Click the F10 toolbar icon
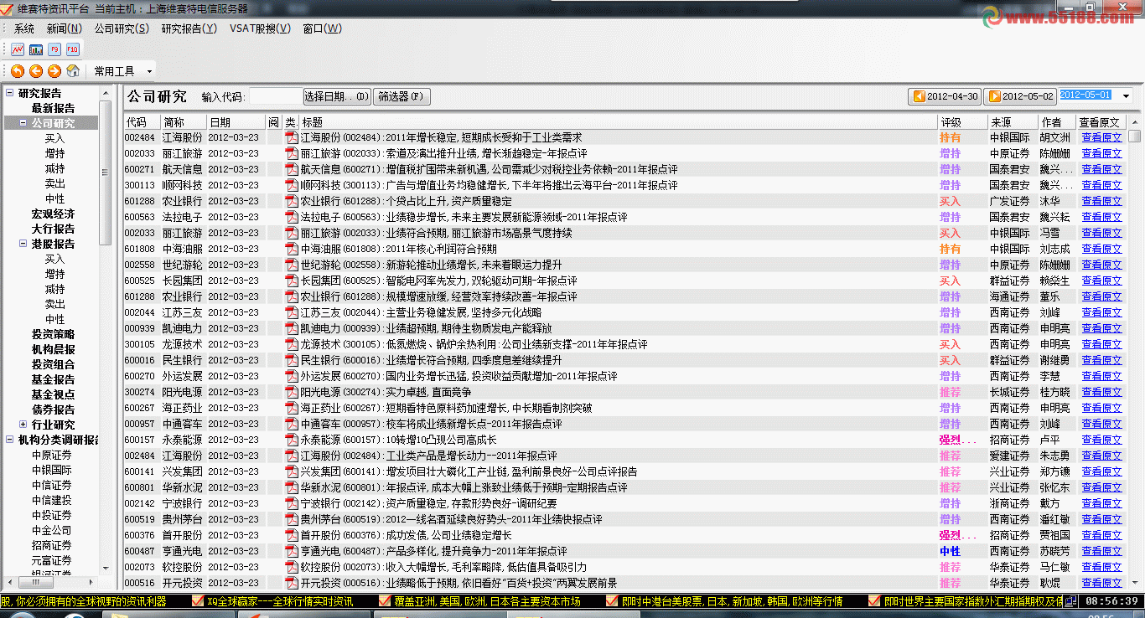The width and height of the screenshot is (1145, 618). [x=73, y=49]
